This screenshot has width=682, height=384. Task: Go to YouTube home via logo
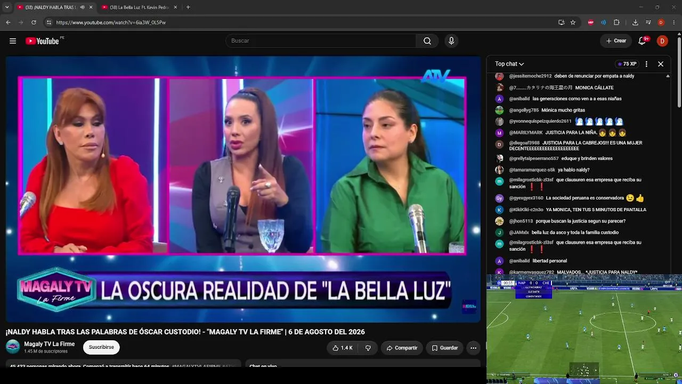(42, 41)
